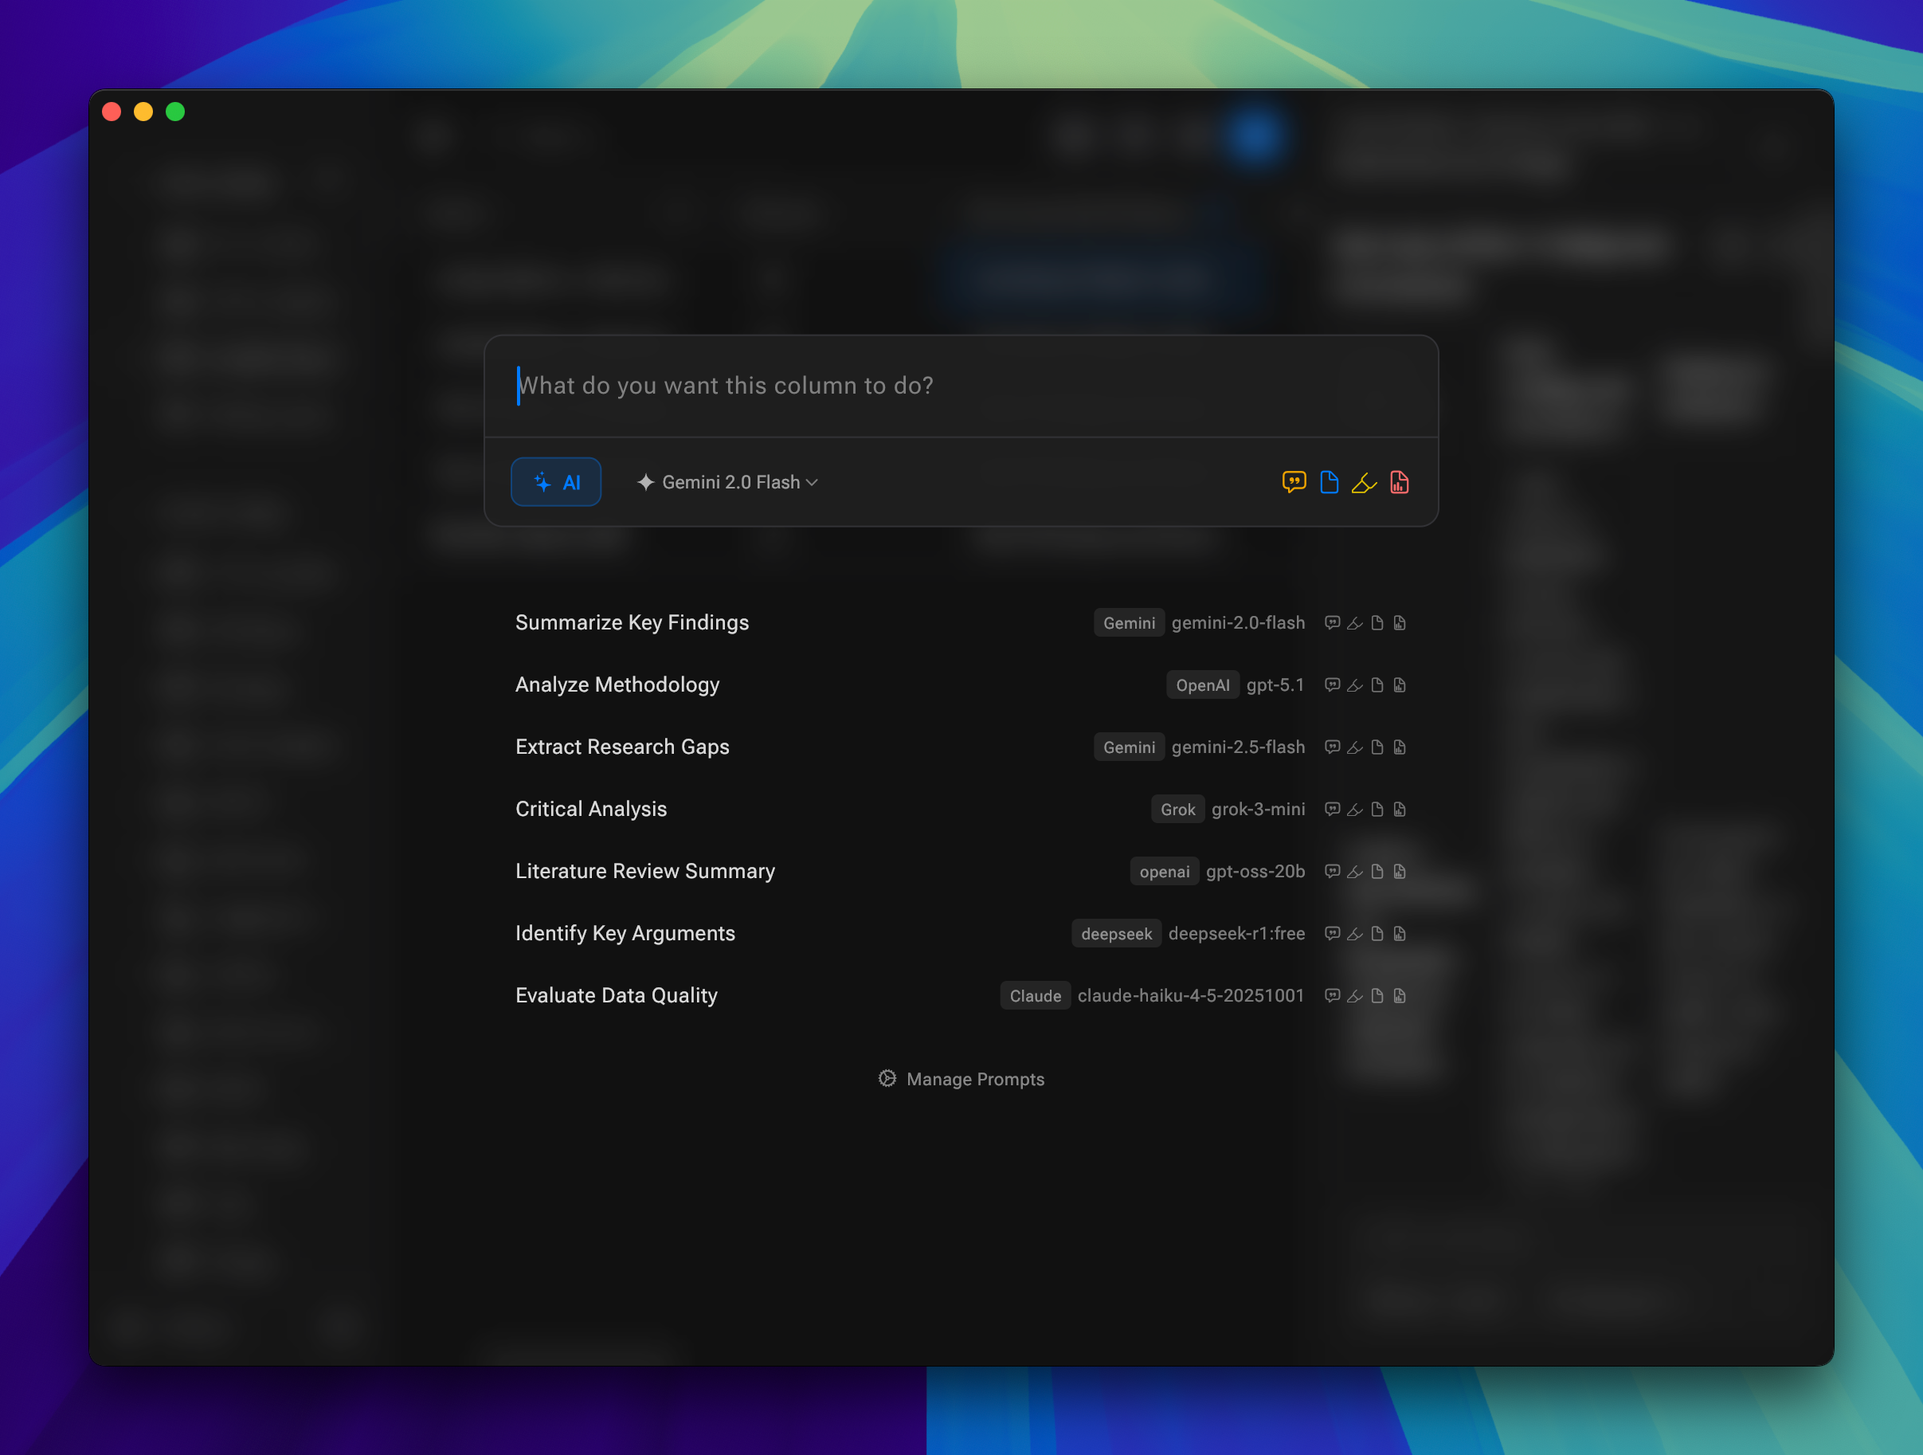This screenshot has height=1455, width=1923.
Task: Toggle highlighter output for Critical Analysis
Action: tap(1354, 809)
